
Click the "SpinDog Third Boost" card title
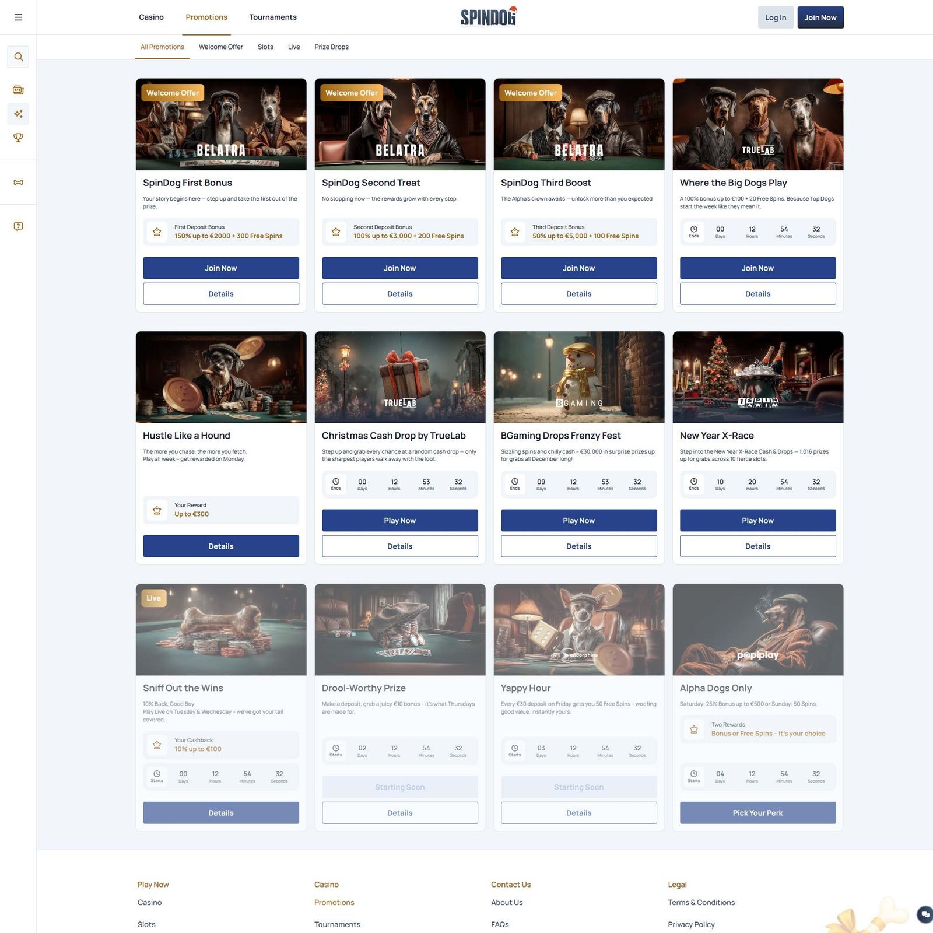546,183
